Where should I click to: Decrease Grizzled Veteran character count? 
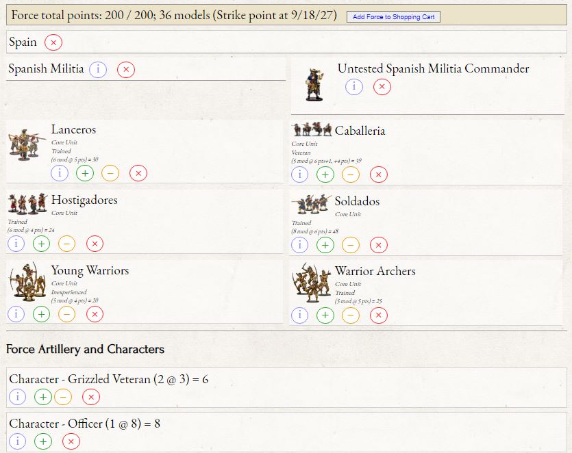click(63, 397)
